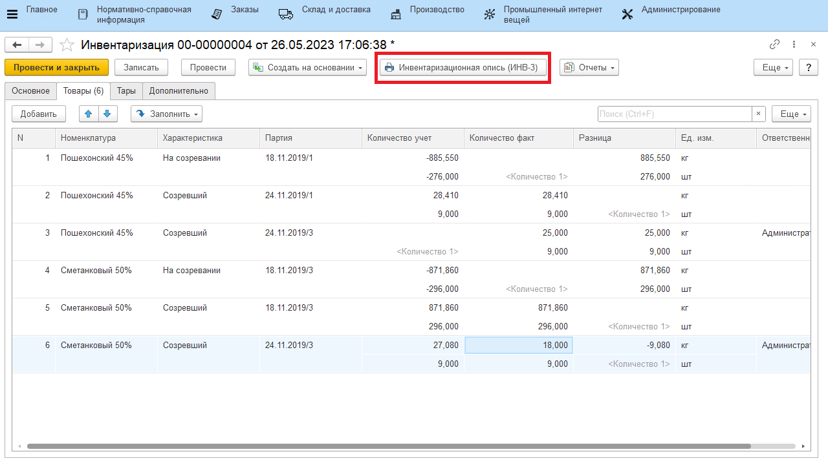
Task: Print Инвентаризационная опись (ИНВ-3)
Action: point(463,67)
